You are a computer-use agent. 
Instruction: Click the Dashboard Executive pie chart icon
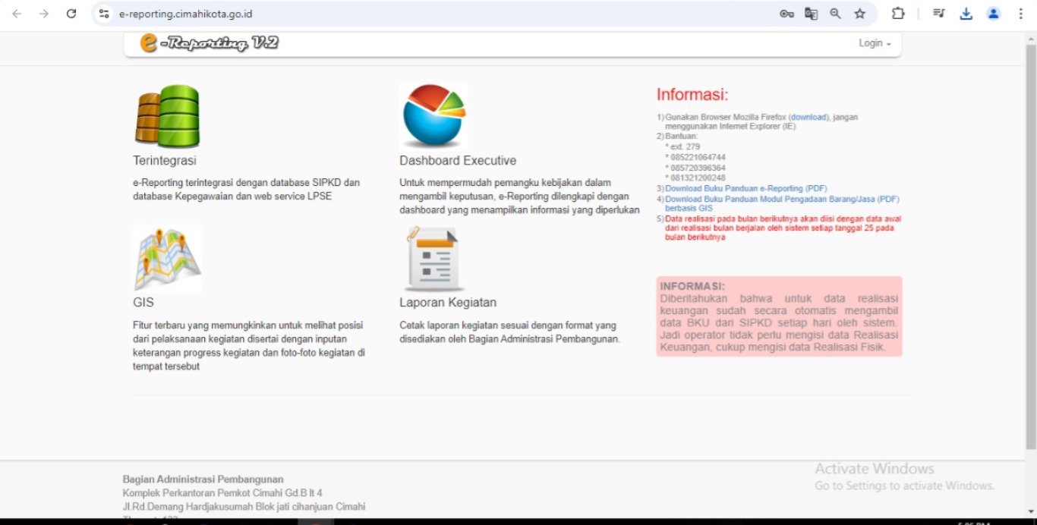click(x=433, y=116)
